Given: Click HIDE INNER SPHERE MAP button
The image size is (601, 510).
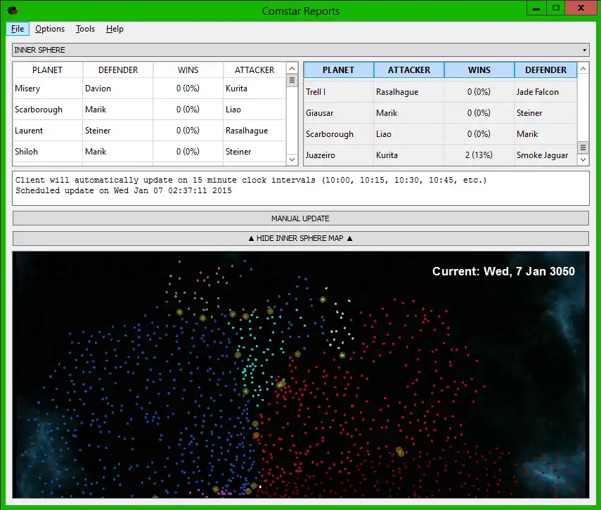Looking at the screenshot, I should point(301,238).
